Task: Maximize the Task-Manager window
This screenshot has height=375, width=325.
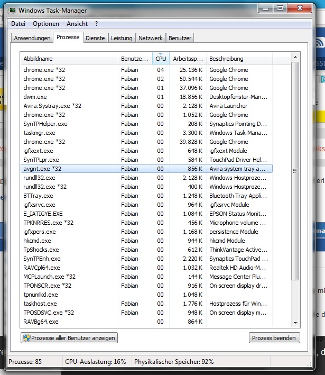Action: pyautogui.click(x=280, y=8)
